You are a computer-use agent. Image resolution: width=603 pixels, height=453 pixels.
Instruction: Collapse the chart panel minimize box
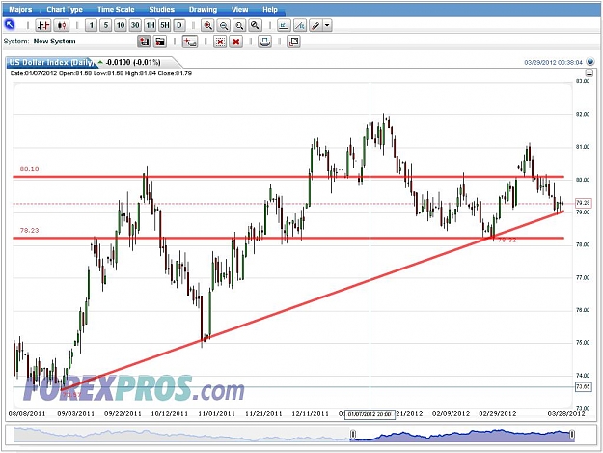click(x=589, y=72)
